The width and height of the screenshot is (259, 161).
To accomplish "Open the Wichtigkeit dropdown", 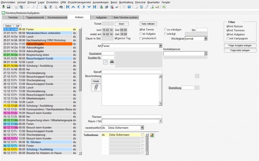I will point(206,38).
